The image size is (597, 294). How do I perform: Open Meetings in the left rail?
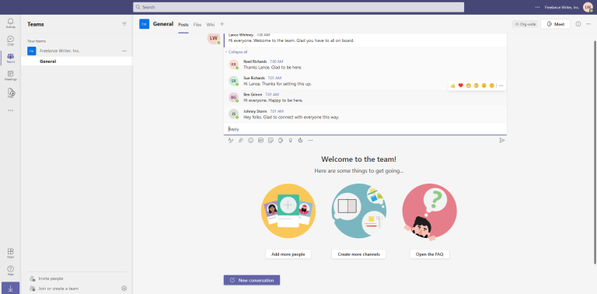[10, 75]
